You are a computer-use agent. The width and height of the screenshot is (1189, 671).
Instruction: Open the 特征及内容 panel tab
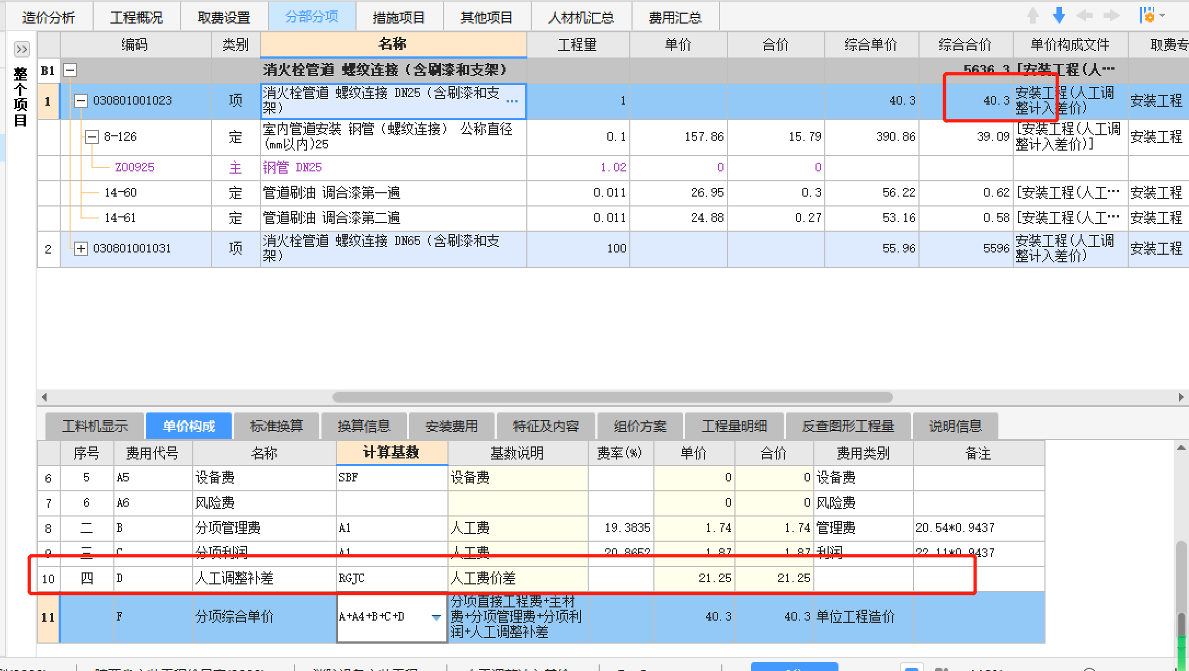coord(546,426)
